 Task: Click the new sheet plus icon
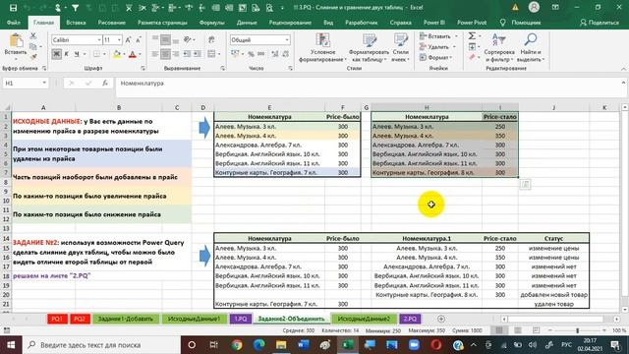coord(441,319)
